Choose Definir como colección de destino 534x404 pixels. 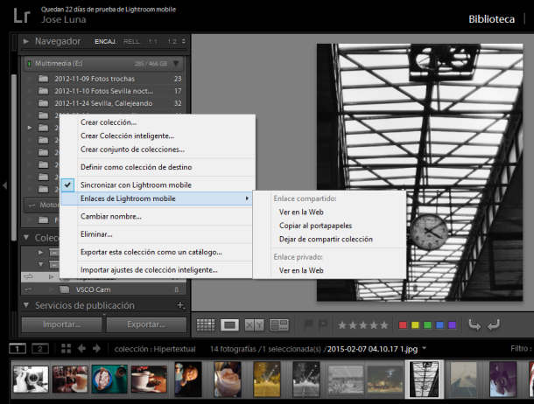136,167
